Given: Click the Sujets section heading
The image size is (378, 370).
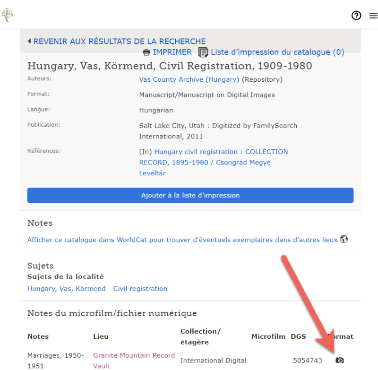Looking at the screenshot, I should [40, 266].
